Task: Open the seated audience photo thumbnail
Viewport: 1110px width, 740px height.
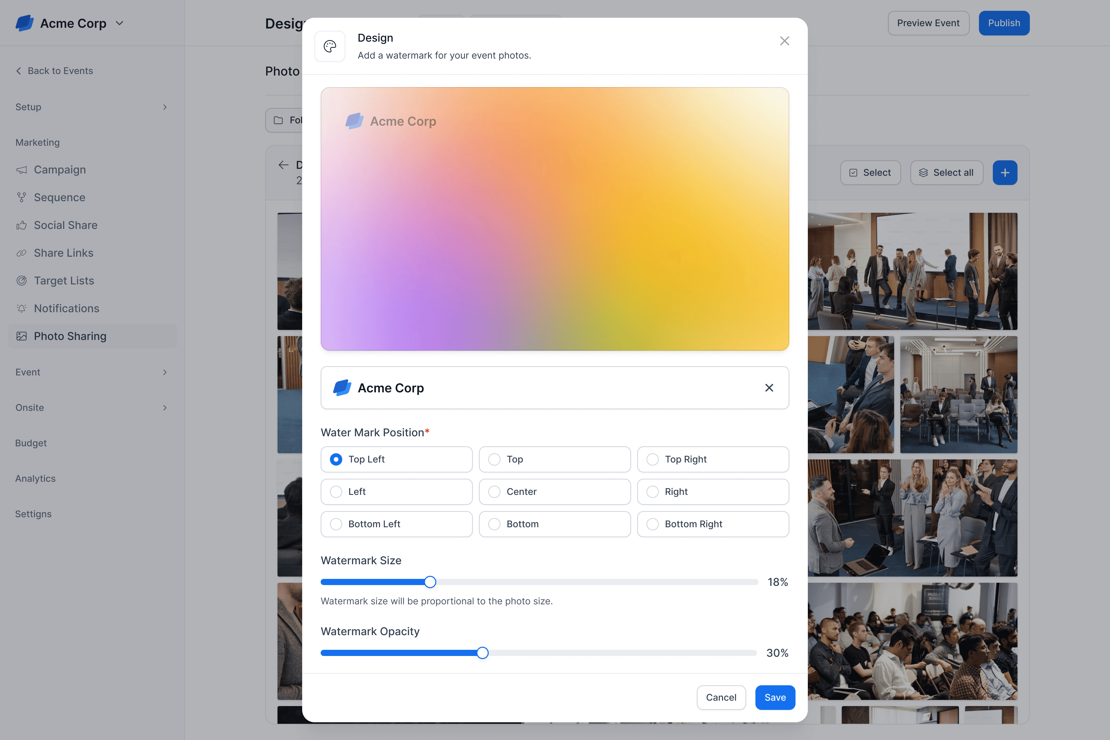Action: click(x=912, y=641)
